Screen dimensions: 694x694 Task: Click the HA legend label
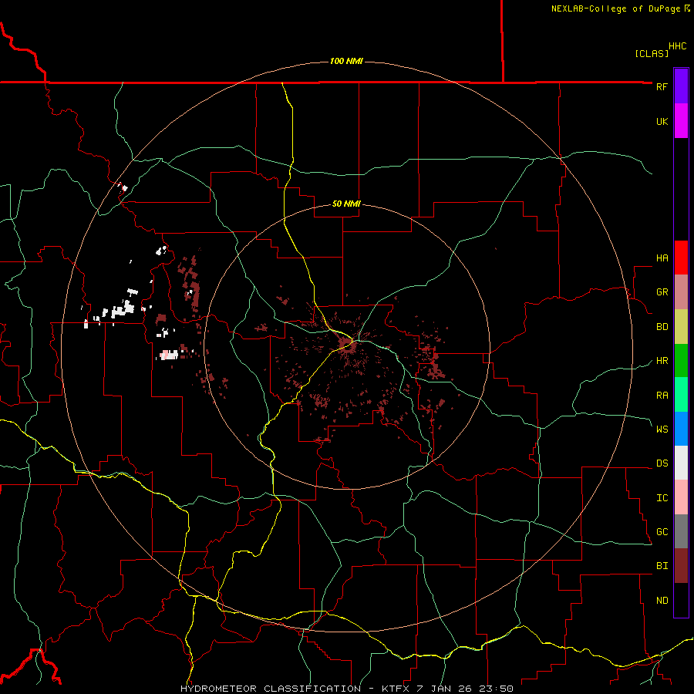click(662, 258)
